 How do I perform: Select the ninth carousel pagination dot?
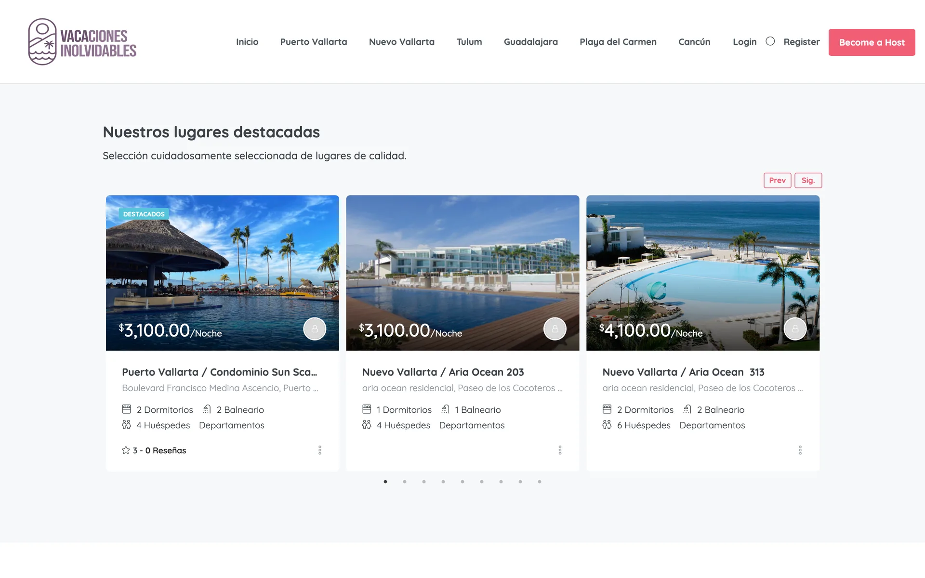(540, 482)
